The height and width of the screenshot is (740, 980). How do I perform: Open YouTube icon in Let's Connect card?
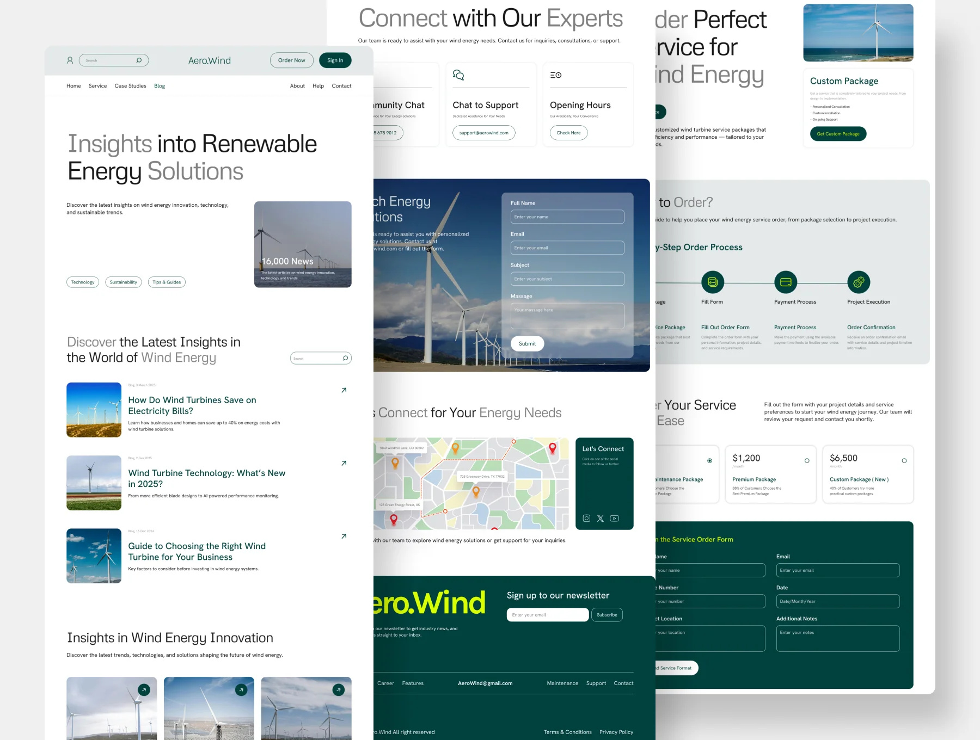click(614, 518)
